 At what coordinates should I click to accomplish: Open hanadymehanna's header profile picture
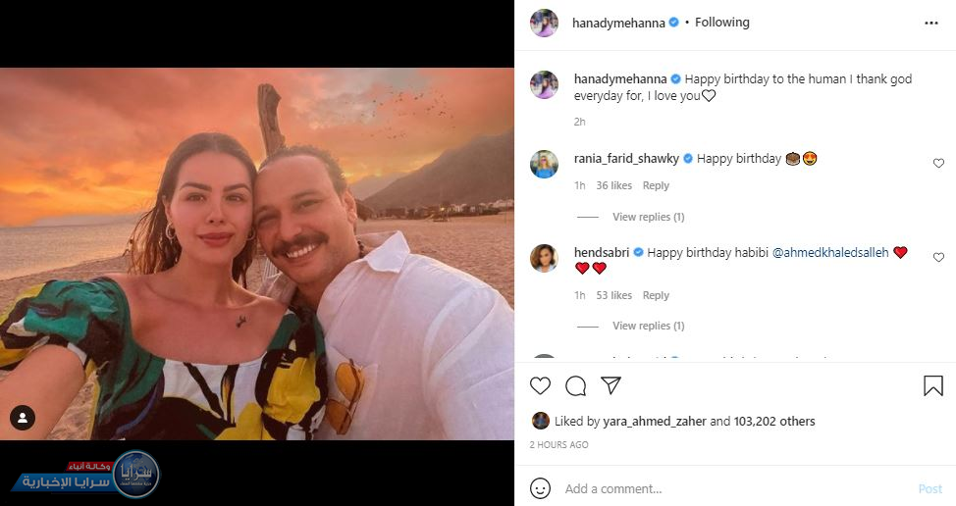coord(544,23)
